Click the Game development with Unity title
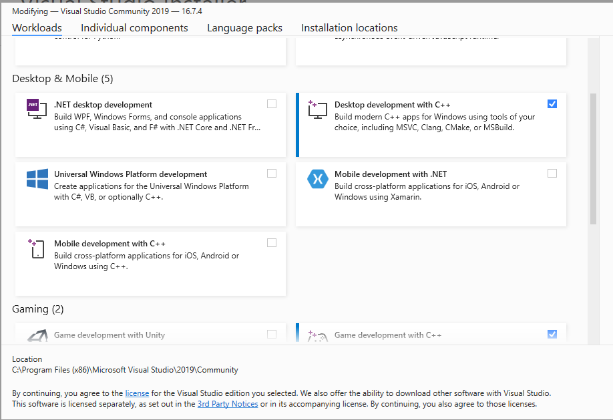Image resolution: width=613 pixels, height=420 pixels. point(110,335)
